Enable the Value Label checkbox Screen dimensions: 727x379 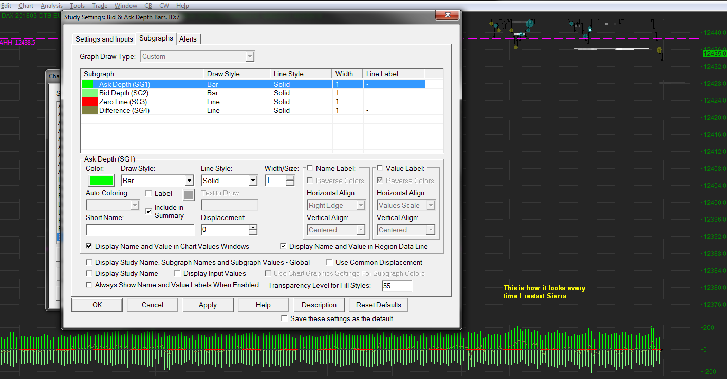[x=380, y=168]
